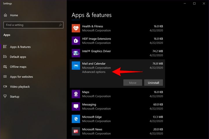Maximize the Settings window
Image resolution: width=209 pixels, height=139 pixels.
pos(194,3)
